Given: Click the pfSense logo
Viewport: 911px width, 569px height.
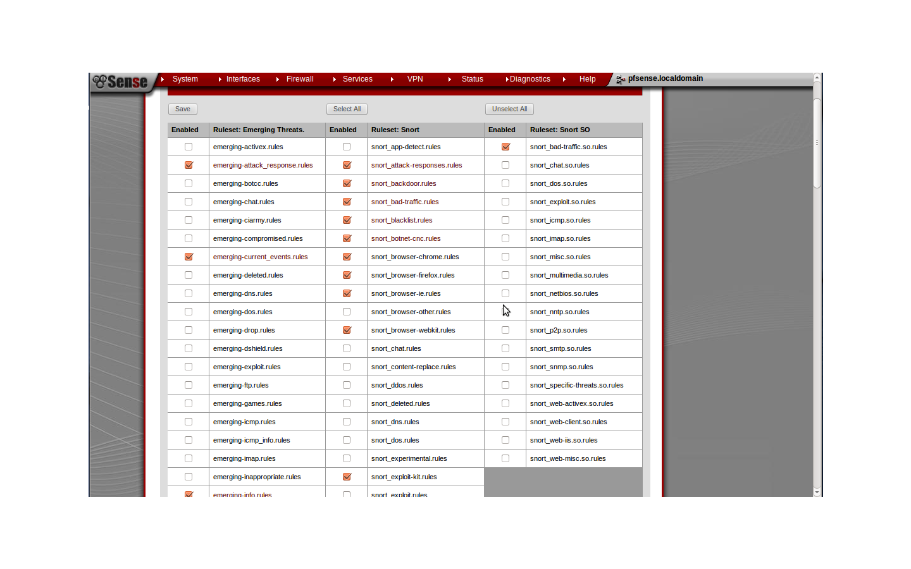Looking at the screenshot, I should (x=120, y=82).
